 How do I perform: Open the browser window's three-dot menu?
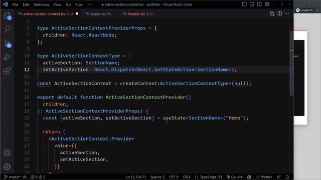coord(317,10)
